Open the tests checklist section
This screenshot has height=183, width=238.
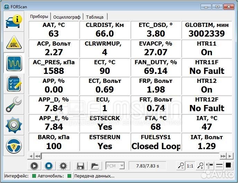pos(14,84)
